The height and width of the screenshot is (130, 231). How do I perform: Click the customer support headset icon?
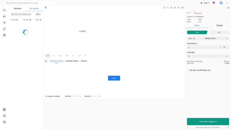click(x=4, y=116)
